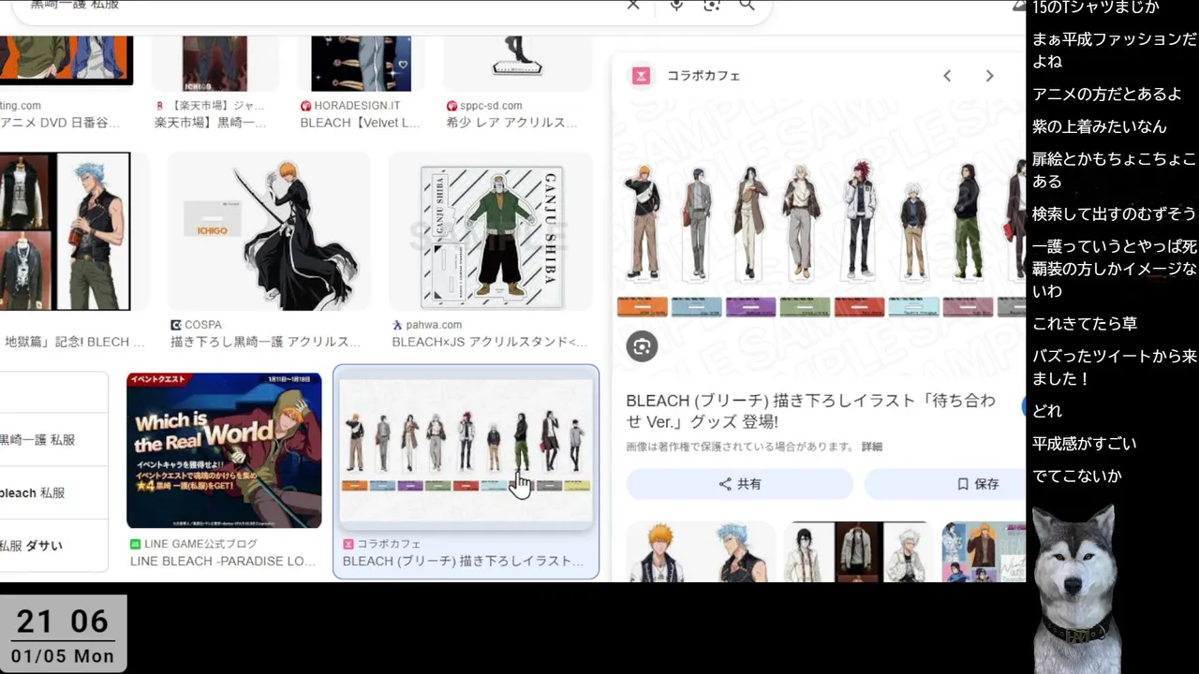Click the pahwa.com source link

tap(435, 325)
